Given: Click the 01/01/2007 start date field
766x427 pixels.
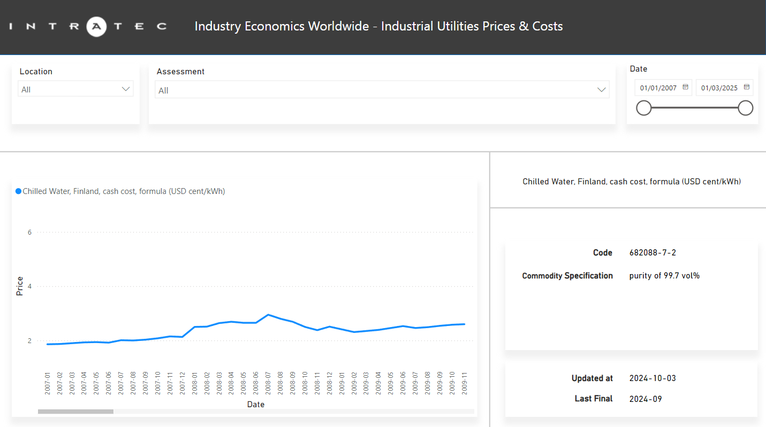Looking at the screenshot, I should [658, 88].
